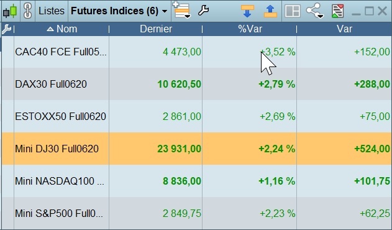
Task: Sort by the Nom column header
Action: [x=62, y=29]
